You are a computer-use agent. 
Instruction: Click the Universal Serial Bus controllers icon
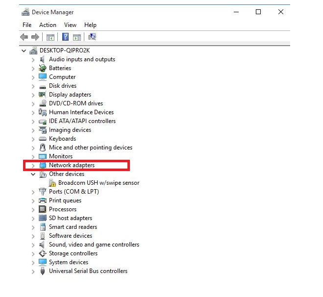[x=43, y=271]
